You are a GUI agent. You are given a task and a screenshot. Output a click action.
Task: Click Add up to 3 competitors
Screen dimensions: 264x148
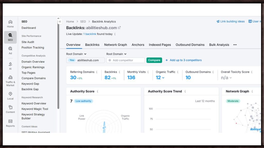tap(184, 60)
